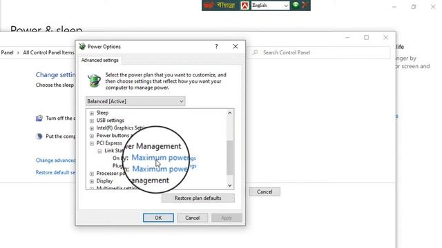
Task: Select the USB settings label
Action: tap(110, 121)
